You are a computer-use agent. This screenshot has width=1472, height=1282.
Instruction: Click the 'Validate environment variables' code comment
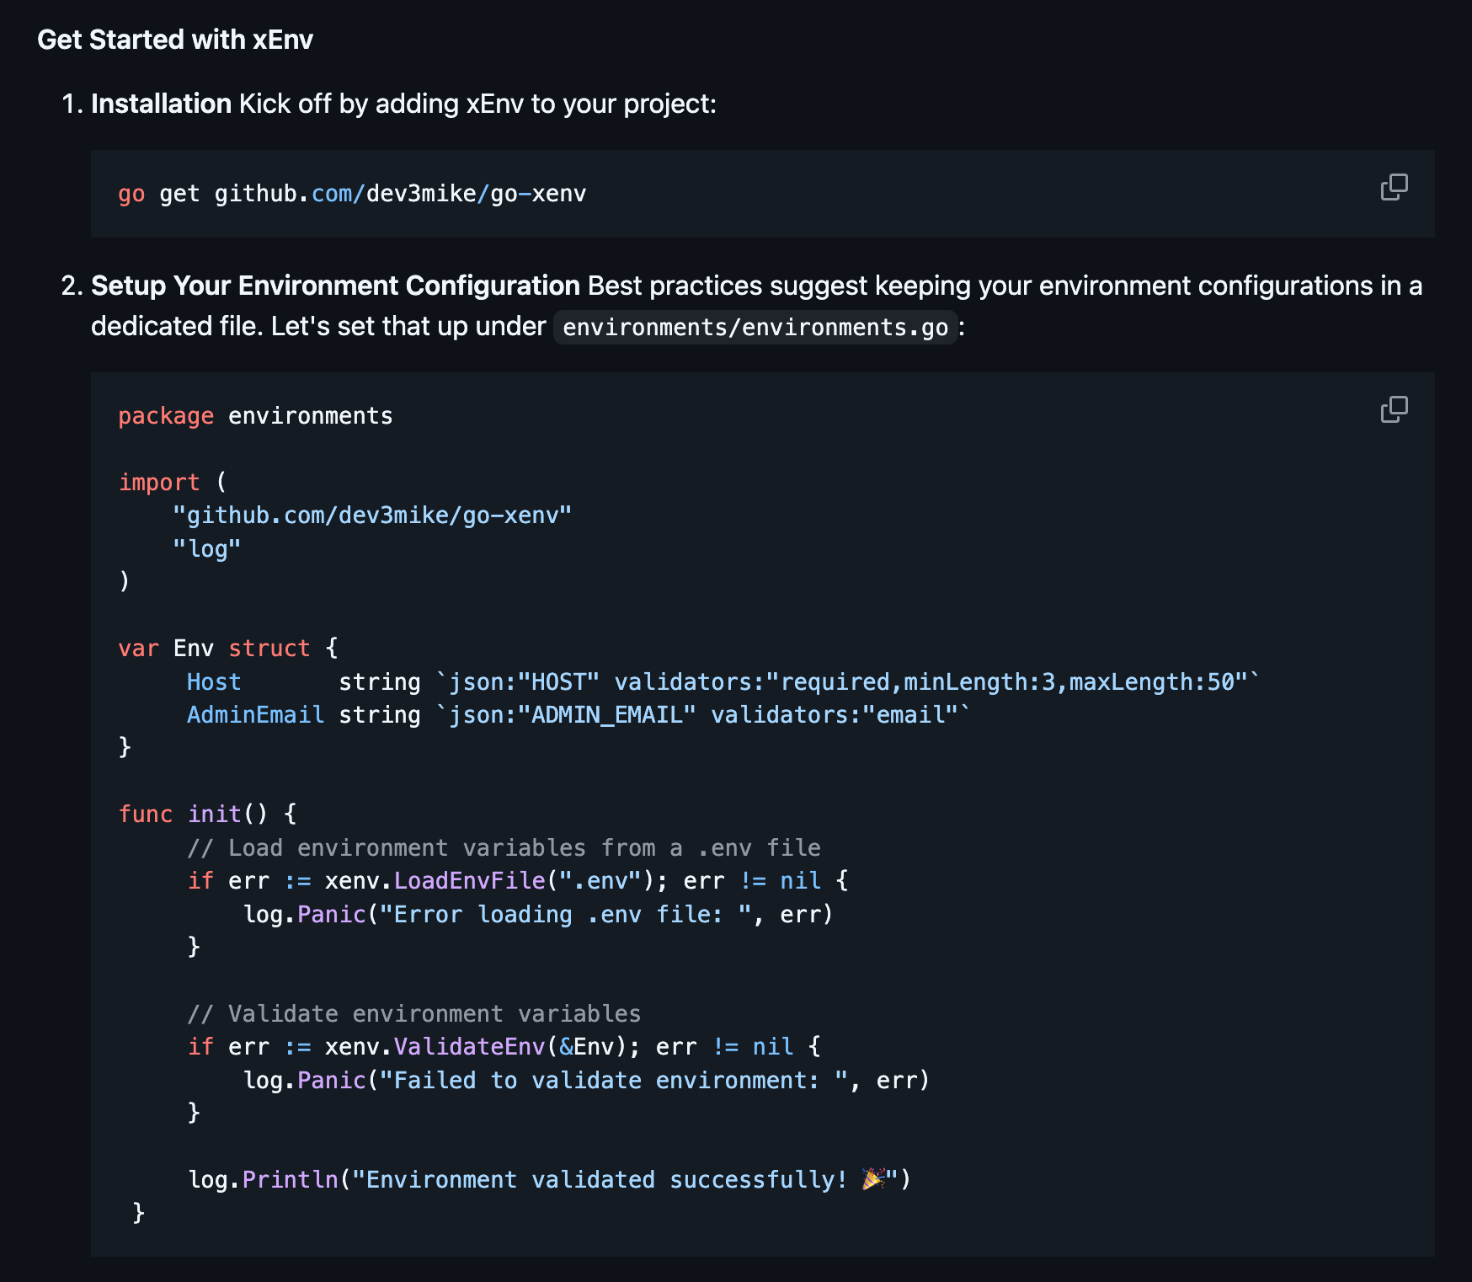[x=413, y=1014]
